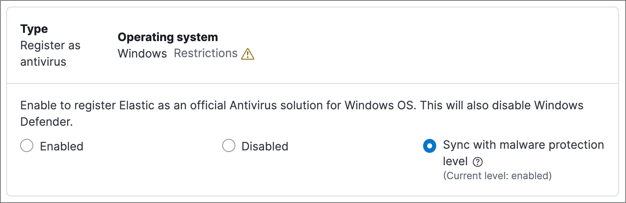
Task: Click the "Sync with malware protection level" label
Action: (x=523, y=145)
